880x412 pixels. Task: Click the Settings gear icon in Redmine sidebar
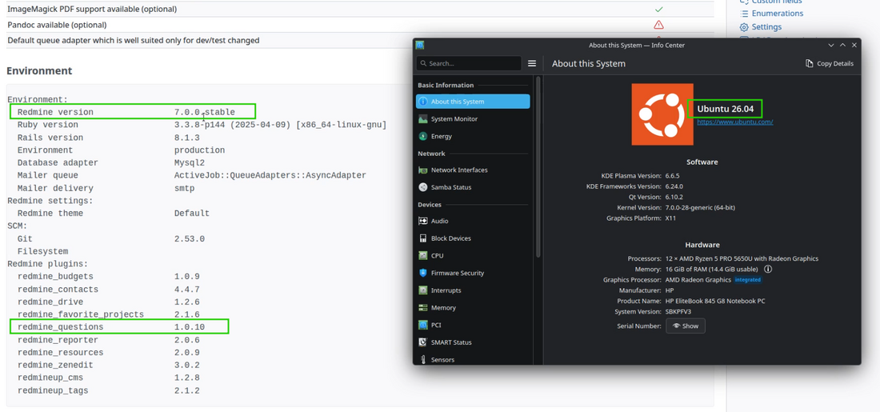point(744,27)
